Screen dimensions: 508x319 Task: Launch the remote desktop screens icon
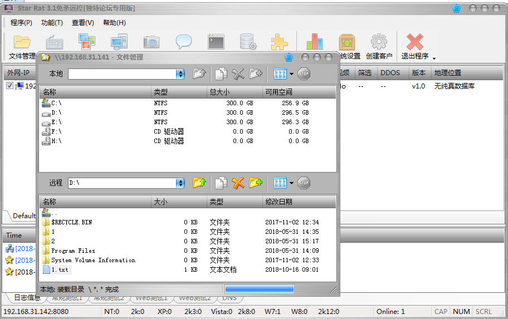pyautogui.click(x=86, y=41)
